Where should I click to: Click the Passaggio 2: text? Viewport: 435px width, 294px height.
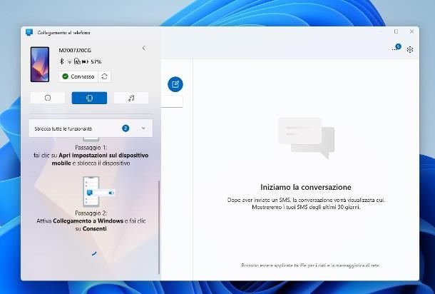(91, 213)
